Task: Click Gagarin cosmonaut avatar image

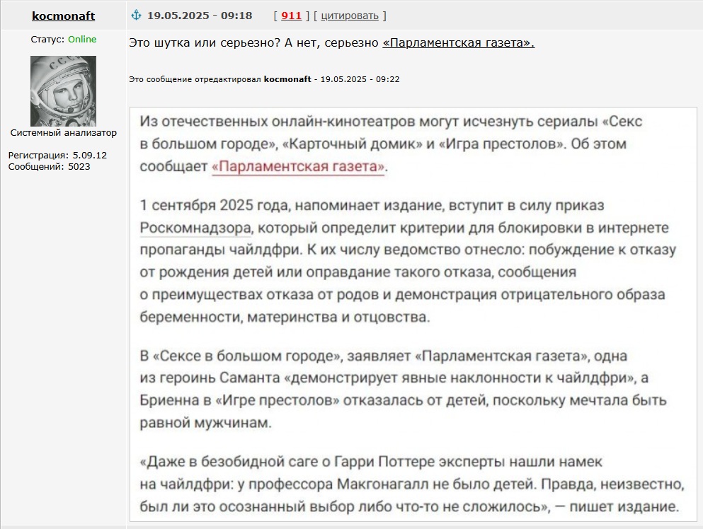Action: [x=63, y=91]
